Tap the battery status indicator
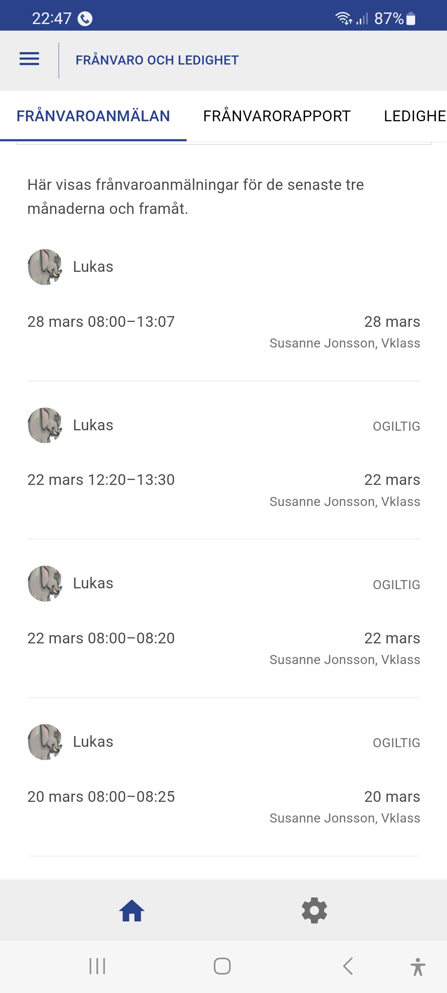This screenshot has width=447, height=993. point(411,19)
